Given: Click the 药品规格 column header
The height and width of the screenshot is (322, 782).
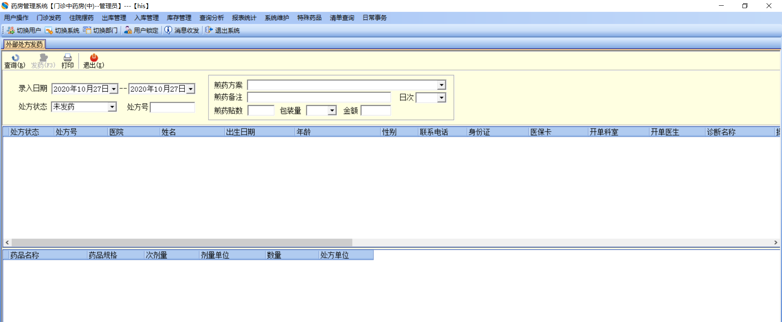Looking at the screenshot, I should [x=116, y=255].
